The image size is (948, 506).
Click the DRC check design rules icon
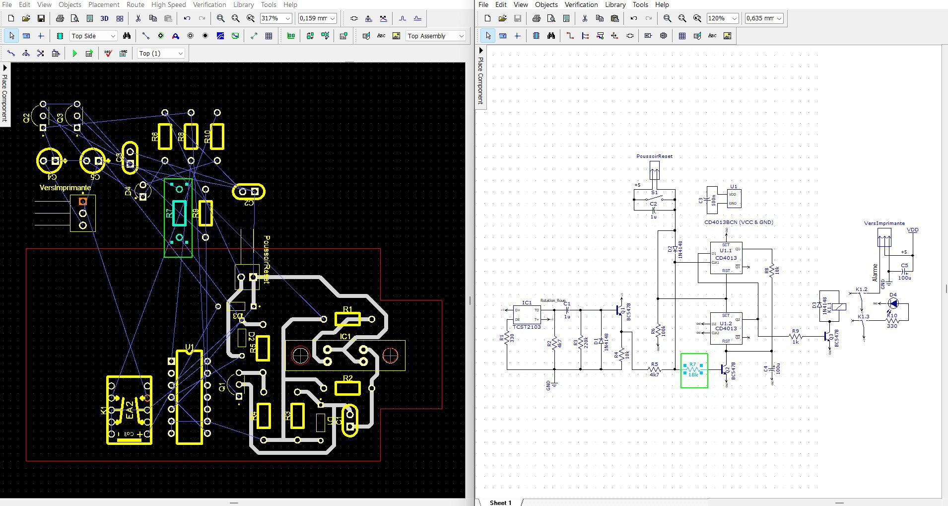click(108, 53)
